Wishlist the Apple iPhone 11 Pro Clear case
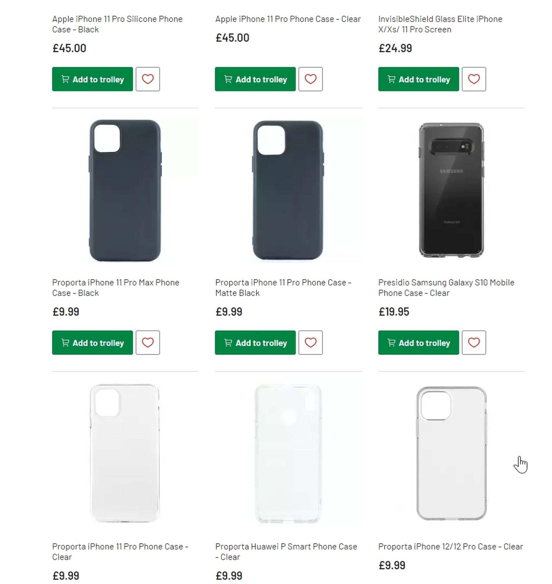 tap(310, 79)
